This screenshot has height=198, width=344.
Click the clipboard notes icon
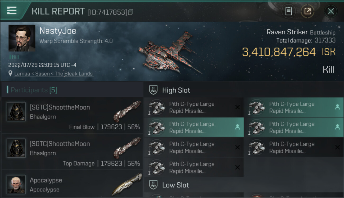[x=288, y=11]
